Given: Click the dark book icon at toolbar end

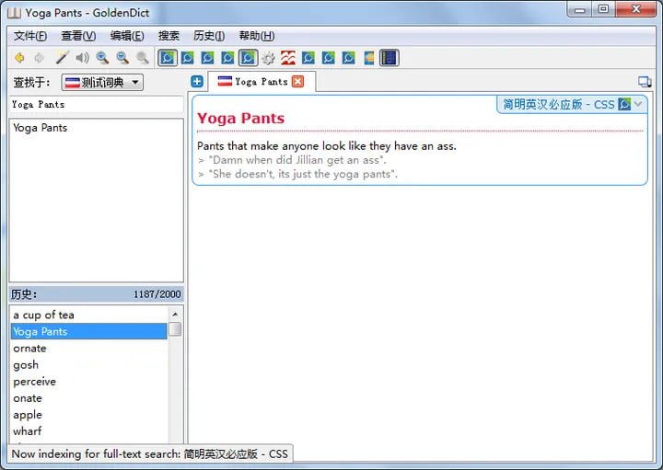Looking at the screenshot, I should 389,58.
